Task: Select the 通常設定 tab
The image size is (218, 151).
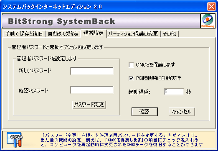Action: (94, 33)
